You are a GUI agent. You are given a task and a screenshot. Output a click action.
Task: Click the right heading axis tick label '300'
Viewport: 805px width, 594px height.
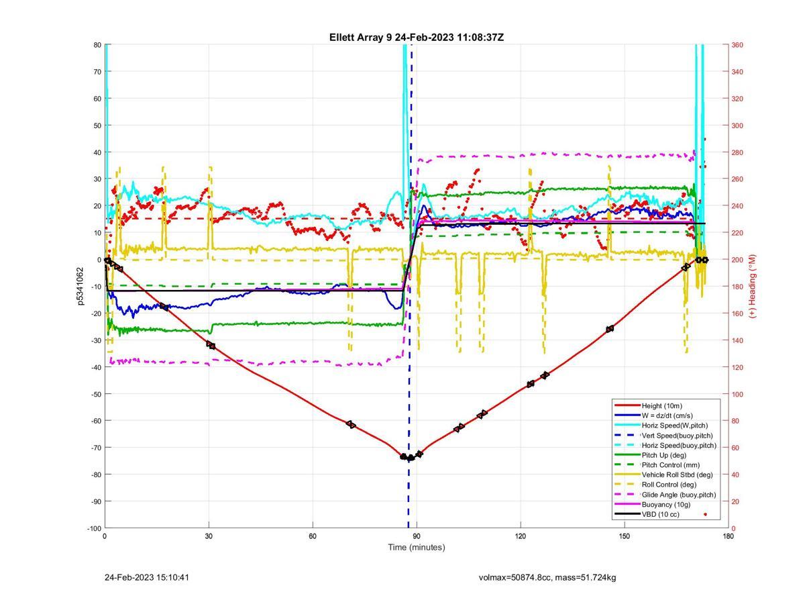click(737, 126)
